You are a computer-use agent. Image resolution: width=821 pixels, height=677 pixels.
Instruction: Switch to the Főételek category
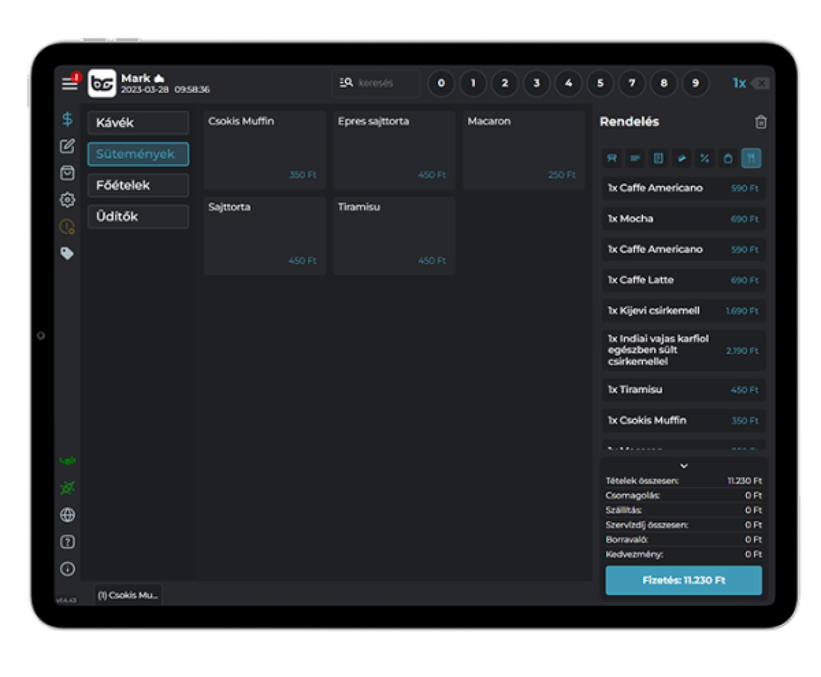pos(138,186)
